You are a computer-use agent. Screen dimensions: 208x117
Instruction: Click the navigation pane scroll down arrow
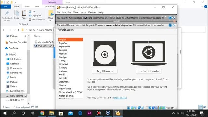(29, 103)
